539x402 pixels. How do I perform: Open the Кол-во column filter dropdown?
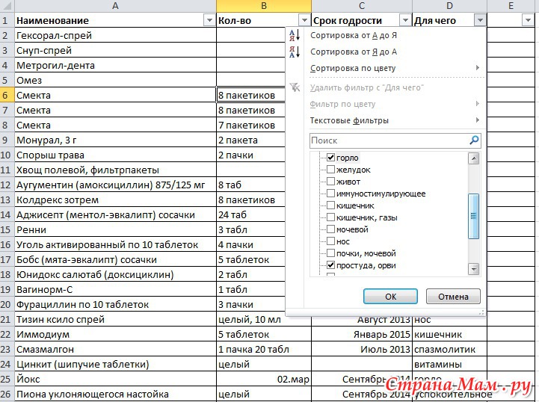tap(304, 20)
